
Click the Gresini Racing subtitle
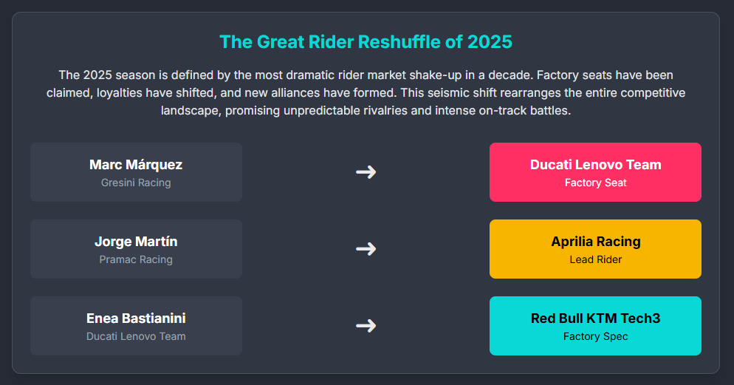click(136, 183)
